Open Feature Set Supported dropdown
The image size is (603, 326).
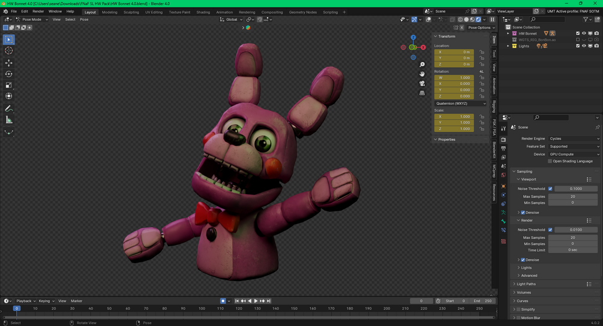[x=574, y=146]
